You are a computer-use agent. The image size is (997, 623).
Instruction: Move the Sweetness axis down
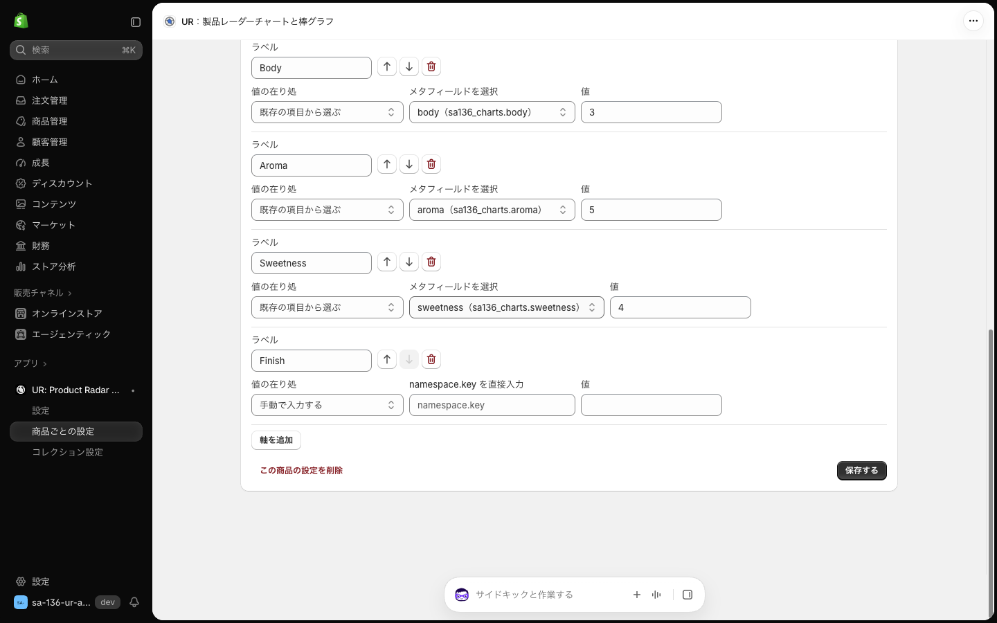click(x=409, y=262)
